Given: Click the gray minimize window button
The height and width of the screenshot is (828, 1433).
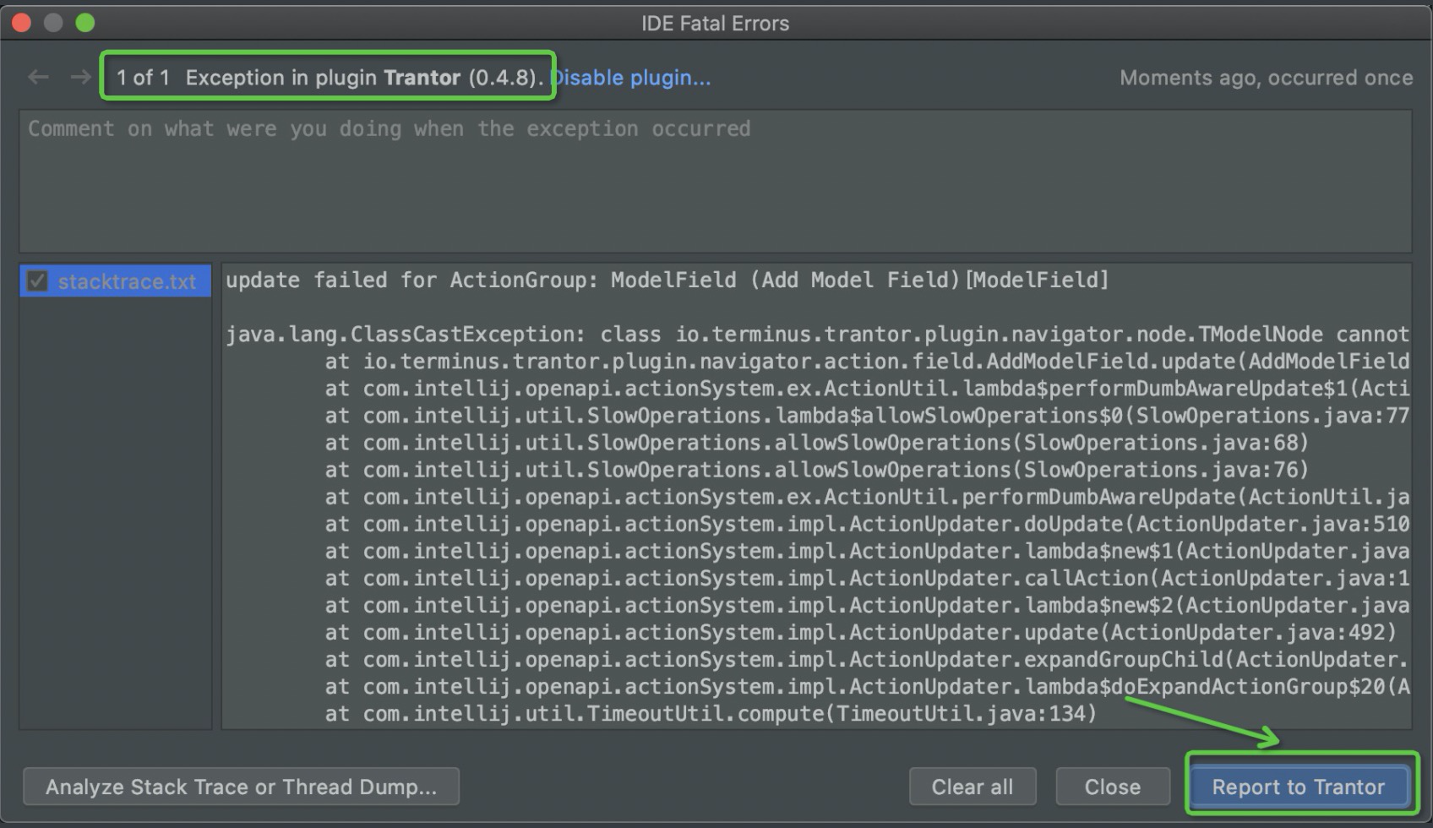Looking at the screenshot, I should tap(53, 23).
